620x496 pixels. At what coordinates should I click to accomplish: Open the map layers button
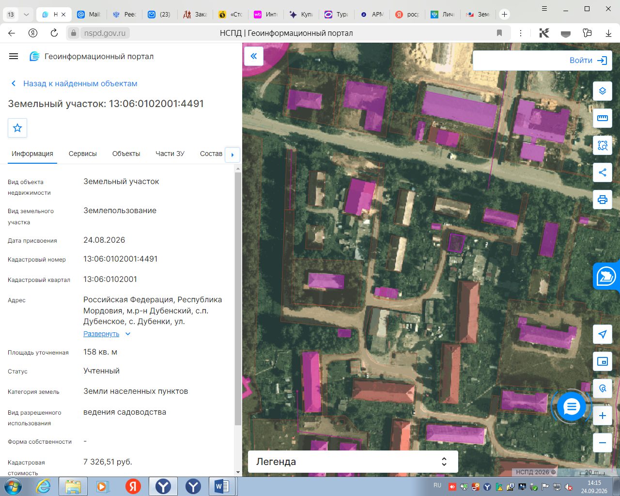pyautogui.click(x=603, y=91)
